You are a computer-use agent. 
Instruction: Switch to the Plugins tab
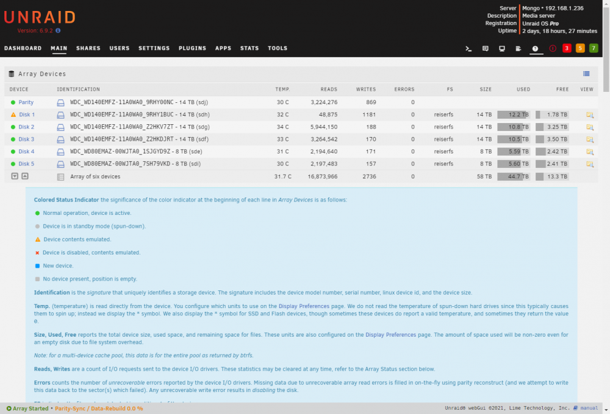(x=192, y=48)
